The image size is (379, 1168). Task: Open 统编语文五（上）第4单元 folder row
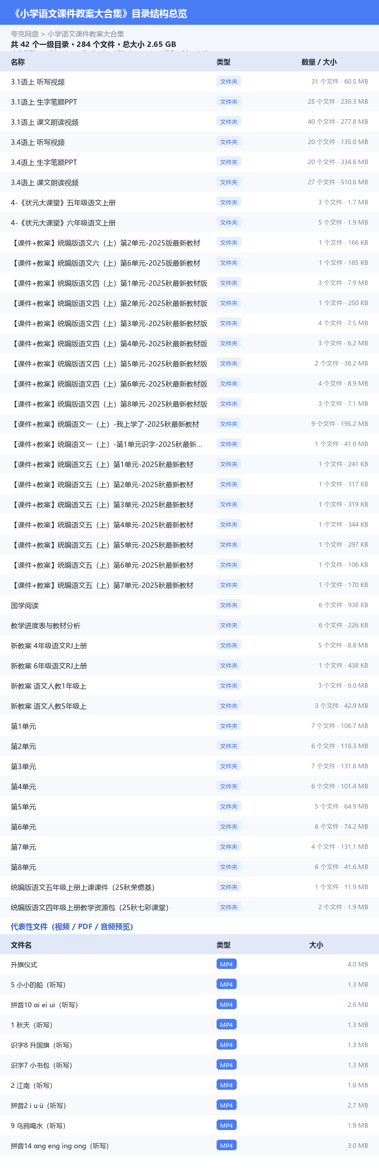pyautogui.click(x=189, y=525)
